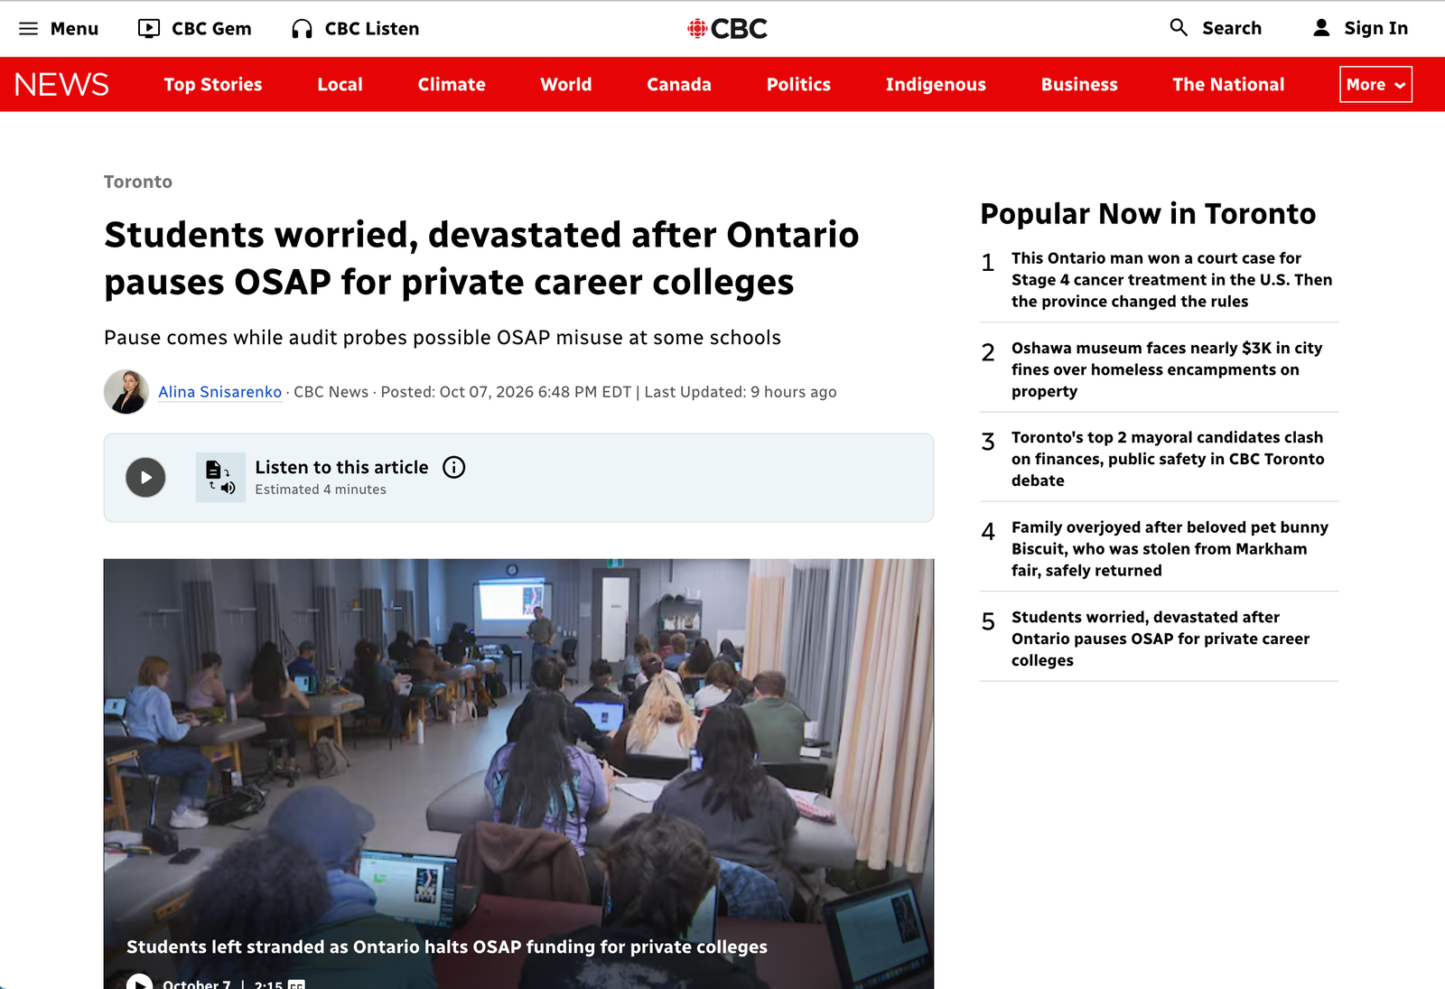Click the Menu text label

74,29
